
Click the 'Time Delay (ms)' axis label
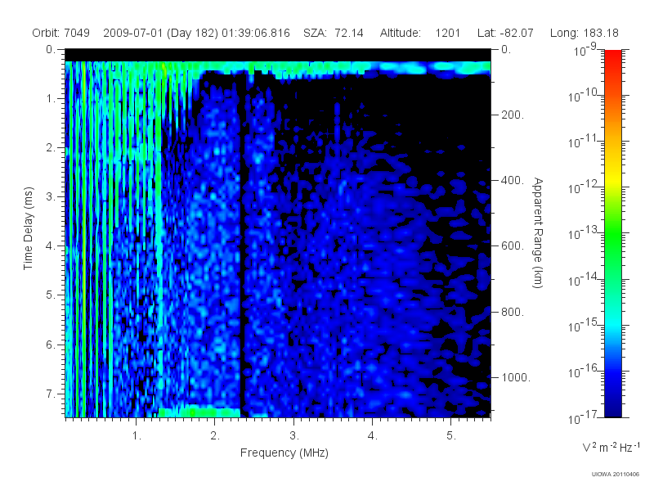click(28, 228)
